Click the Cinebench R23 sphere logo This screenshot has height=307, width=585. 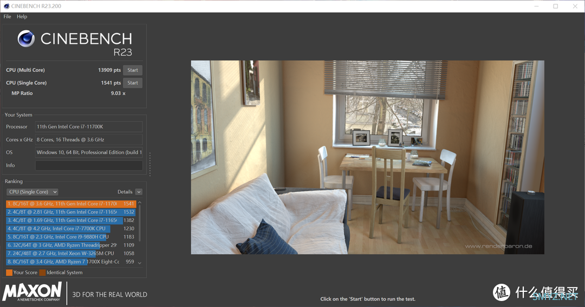pyautogui.click(x=26, y=39)
